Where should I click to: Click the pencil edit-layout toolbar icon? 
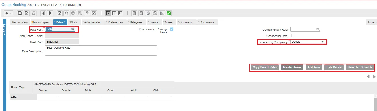[94, 13]
